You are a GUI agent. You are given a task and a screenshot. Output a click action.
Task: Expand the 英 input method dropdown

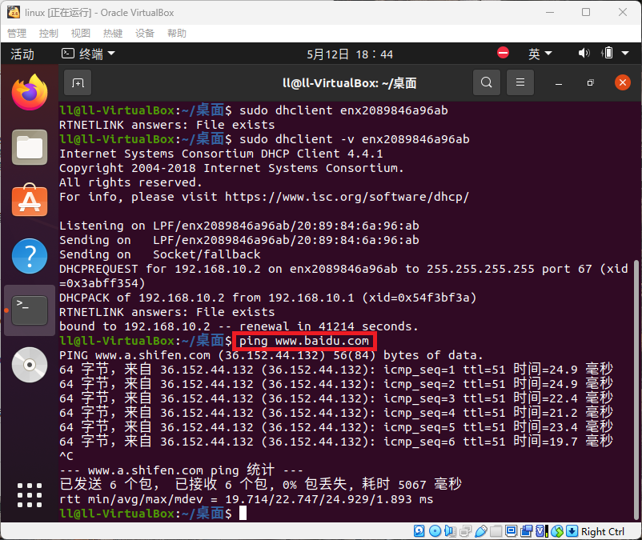click(x=540, y=54)
